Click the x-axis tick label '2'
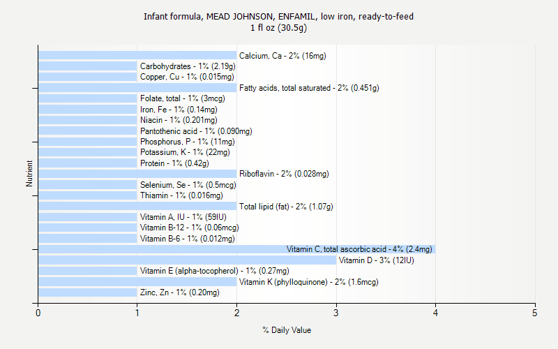 (x=236, y=313)
